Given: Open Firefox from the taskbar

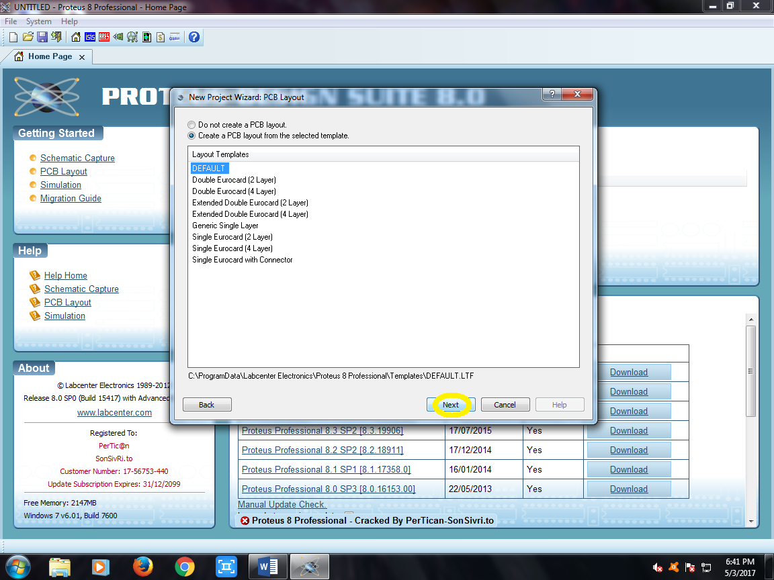Looking at the screenshot, I should 142,567.
